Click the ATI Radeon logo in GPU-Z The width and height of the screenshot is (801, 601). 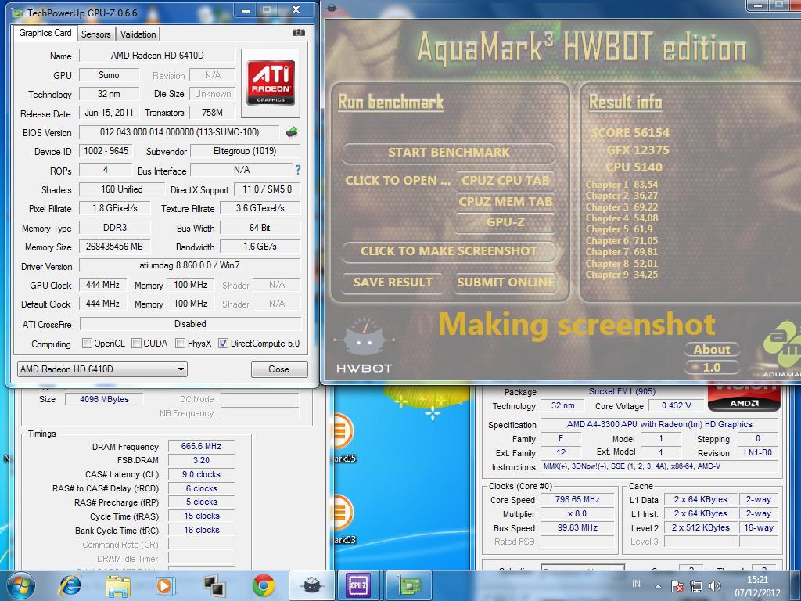(271, 83)
